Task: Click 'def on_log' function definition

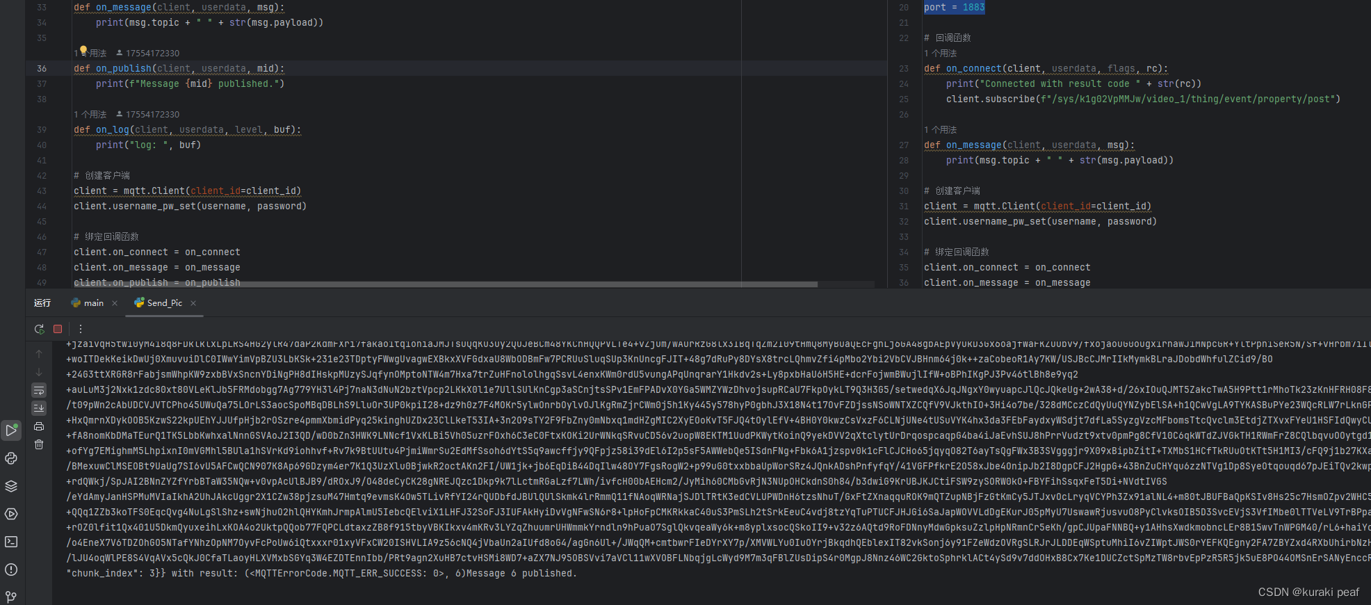Action: click(x=188, y=130)
